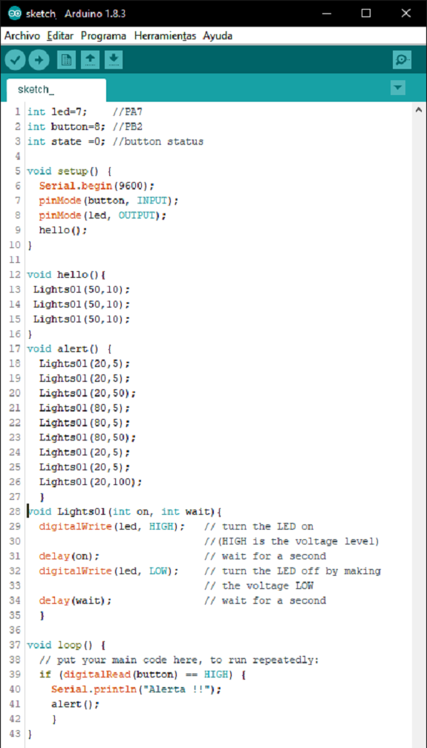Click the Upload arrow button
Viewport: 427px width, 748px height.
[x=39, y=60]
